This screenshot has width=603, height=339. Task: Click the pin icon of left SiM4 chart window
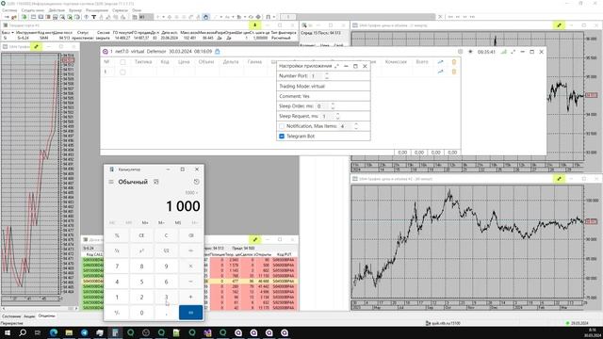(x=36, y=46)
